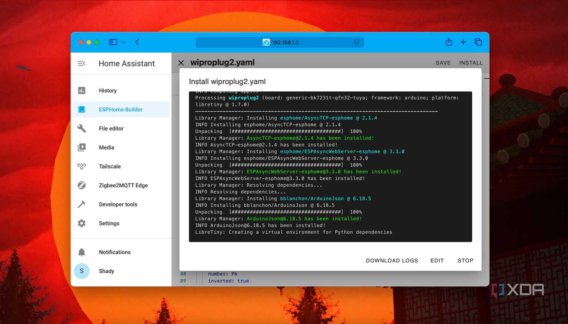Click the 'LibreTiny: Creating a virtual environment' line
Image resolution: width=568 pixels, height=324 pixels.
point(294,232)
